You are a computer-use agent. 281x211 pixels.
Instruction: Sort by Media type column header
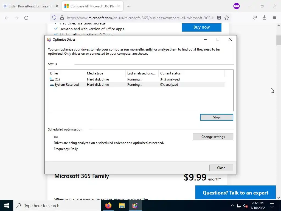click(105, 73)
